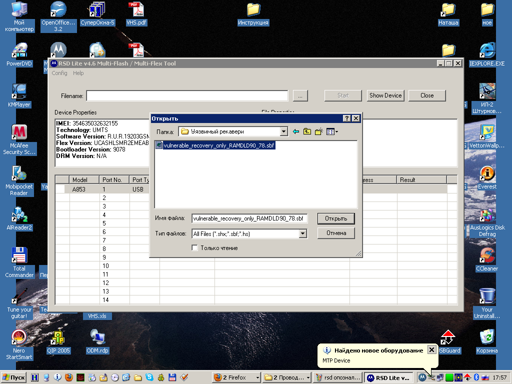The height and width of the screenshot is (384, 512).
Task: Select the IEXPLORE.EXE desktop icon
Action: tap(487, 55)
